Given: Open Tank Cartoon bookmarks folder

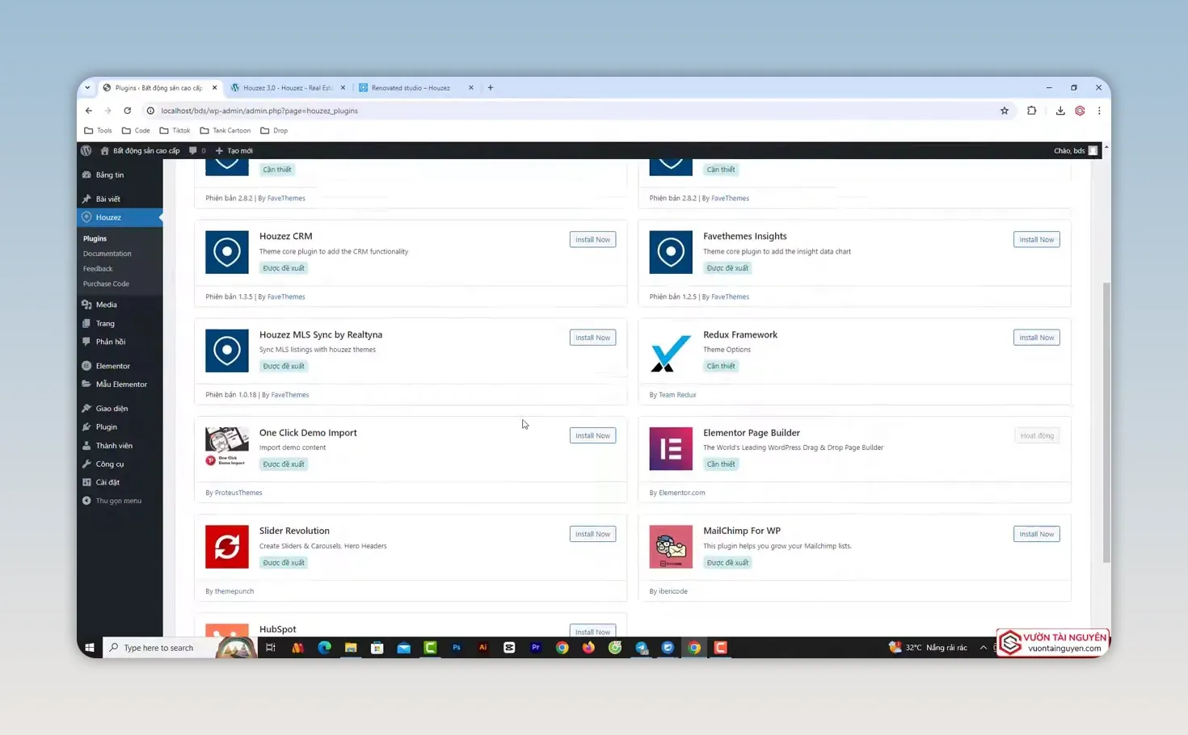Looking at the screenshot, I should (225, 130).
